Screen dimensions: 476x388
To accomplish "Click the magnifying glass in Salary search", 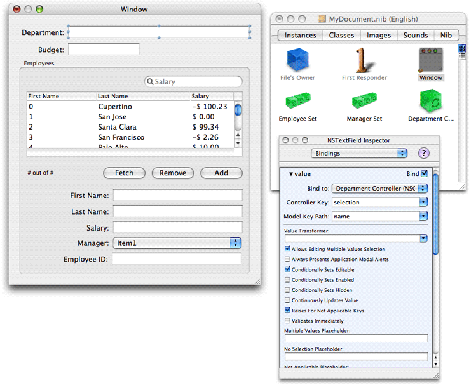I will point(150,82).
